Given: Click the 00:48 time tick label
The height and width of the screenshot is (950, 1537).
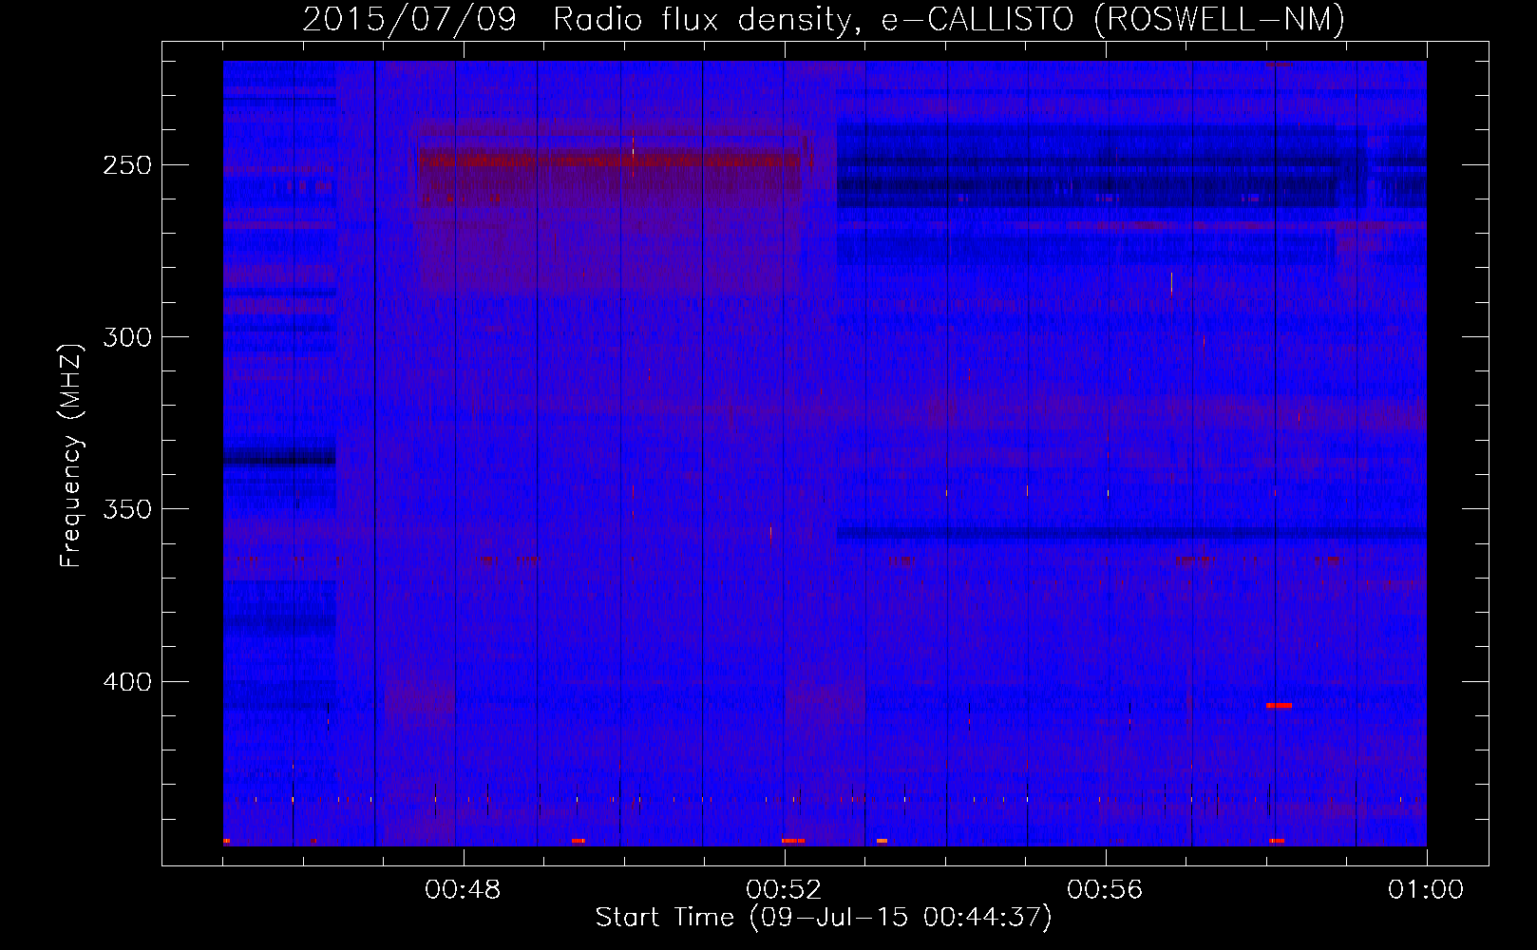Looking at the screenshot, I should (463, 890).
